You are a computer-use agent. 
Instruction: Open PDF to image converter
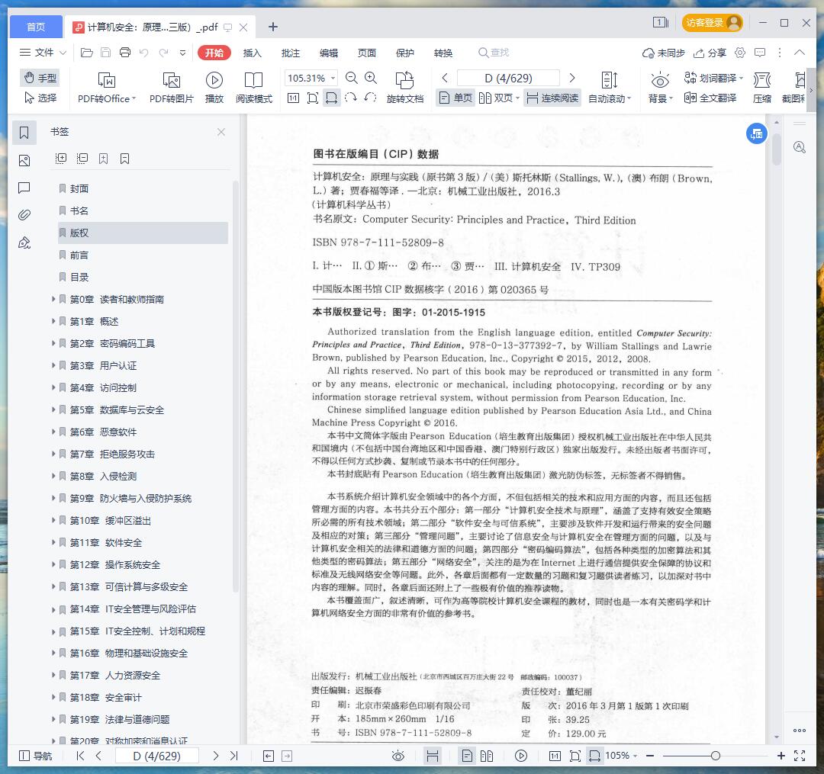pos(172,88)
